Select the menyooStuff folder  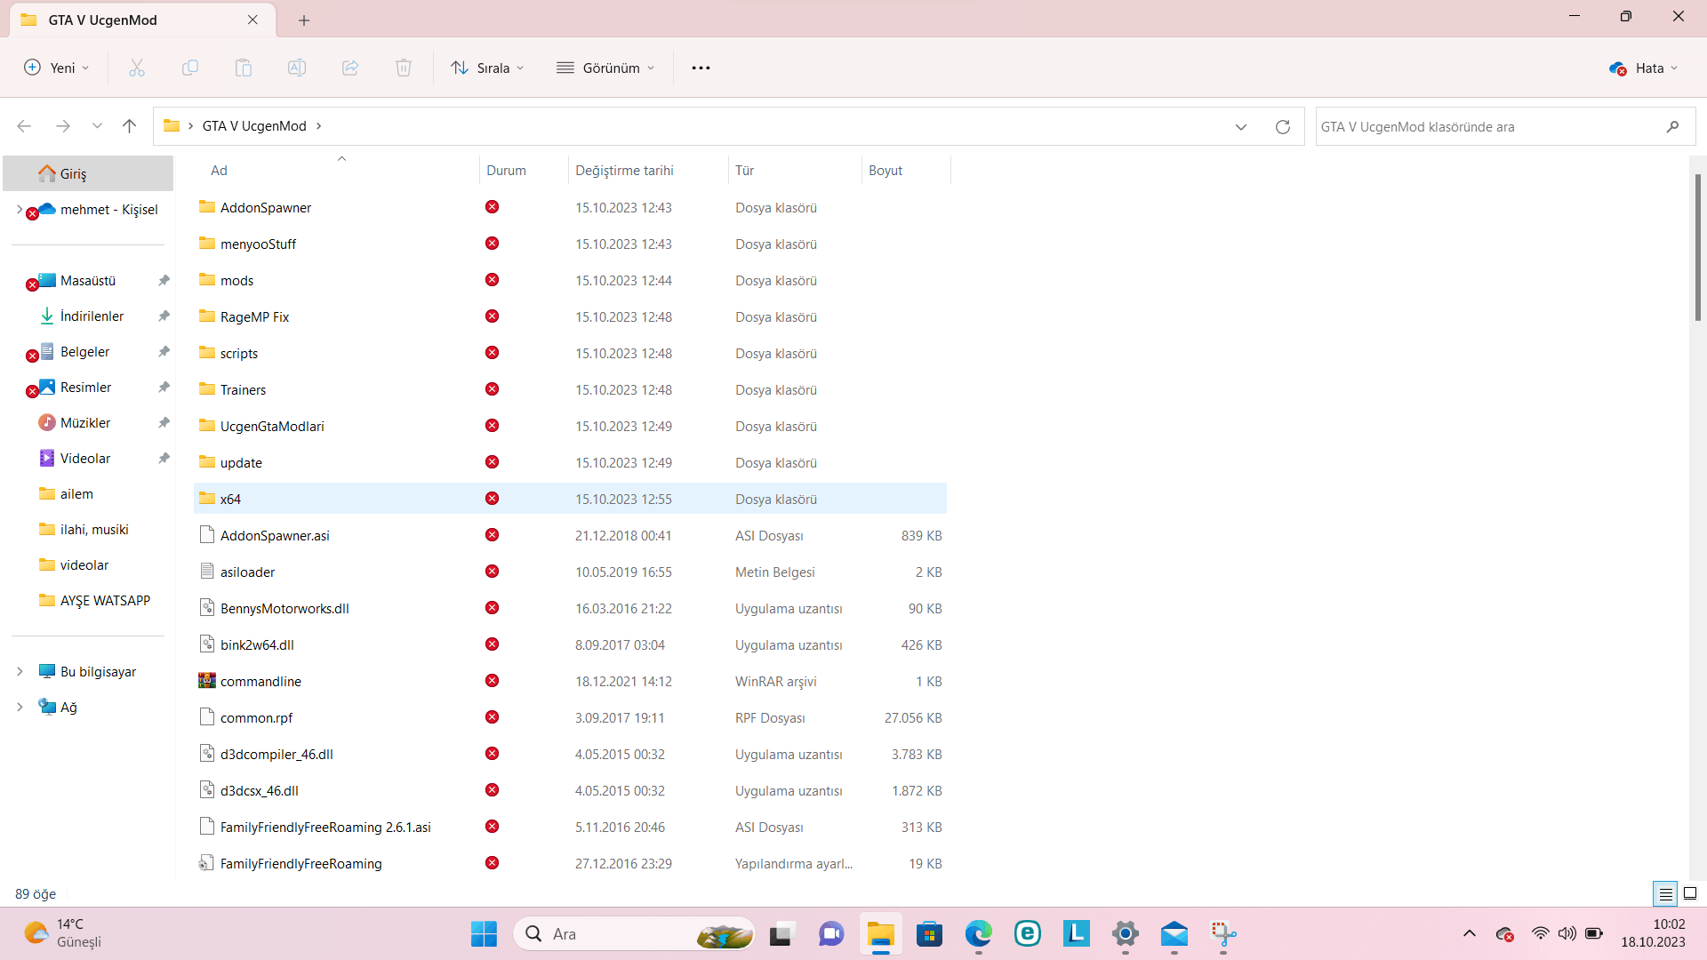570,244
